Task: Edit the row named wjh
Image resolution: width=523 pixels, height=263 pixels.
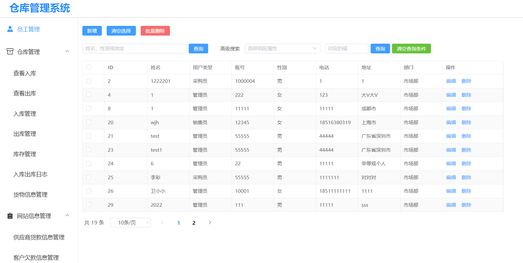Action: 451,122
